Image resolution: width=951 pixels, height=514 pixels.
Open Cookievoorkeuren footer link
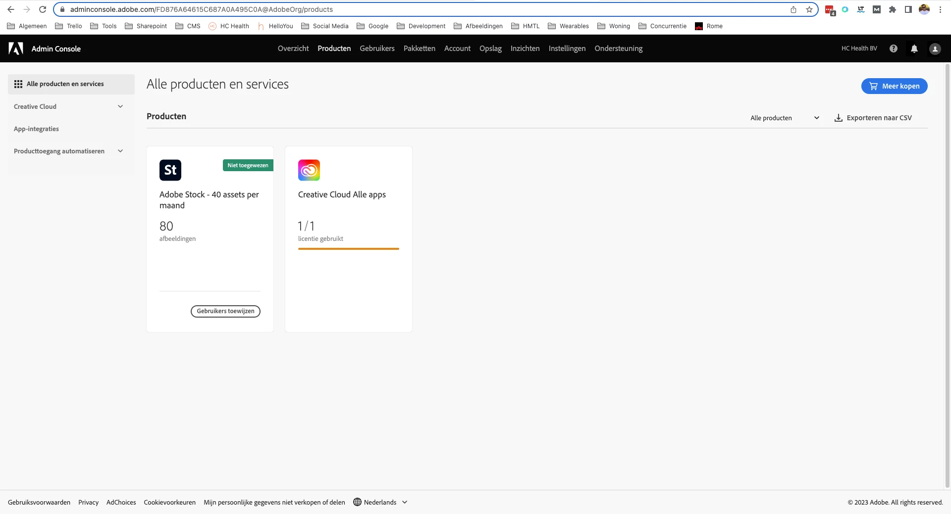point(170,502)
